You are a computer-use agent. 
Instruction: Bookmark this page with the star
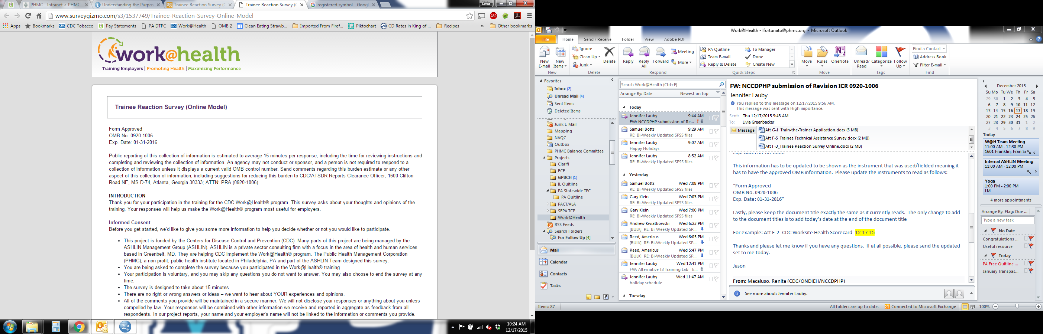tap(470, 16)
